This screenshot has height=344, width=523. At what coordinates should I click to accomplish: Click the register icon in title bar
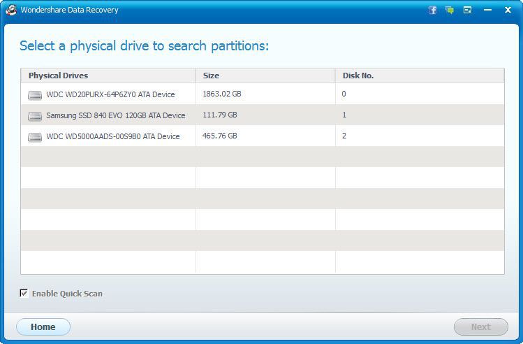468,10
